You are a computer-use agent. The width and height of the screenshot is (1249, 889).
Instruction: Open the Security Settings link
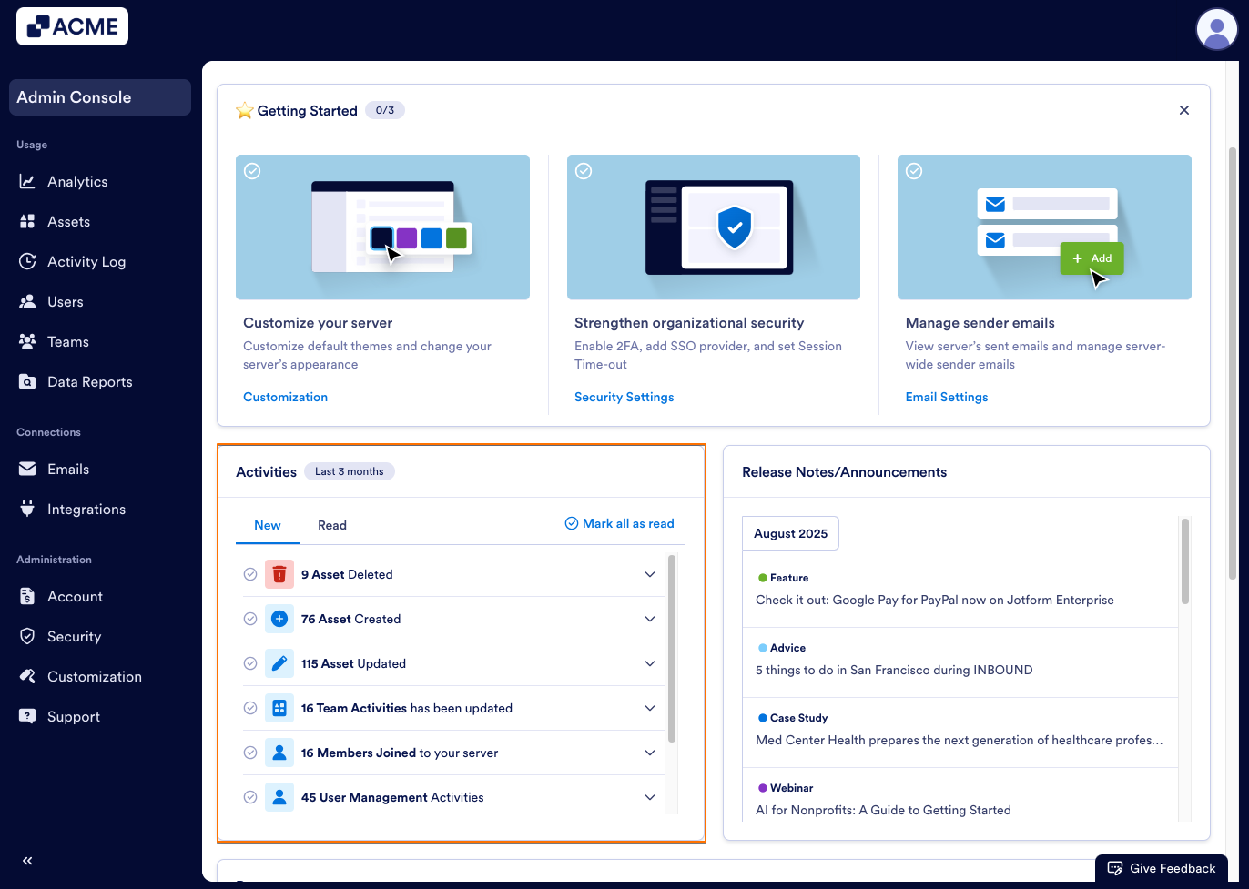click(624, 397)
